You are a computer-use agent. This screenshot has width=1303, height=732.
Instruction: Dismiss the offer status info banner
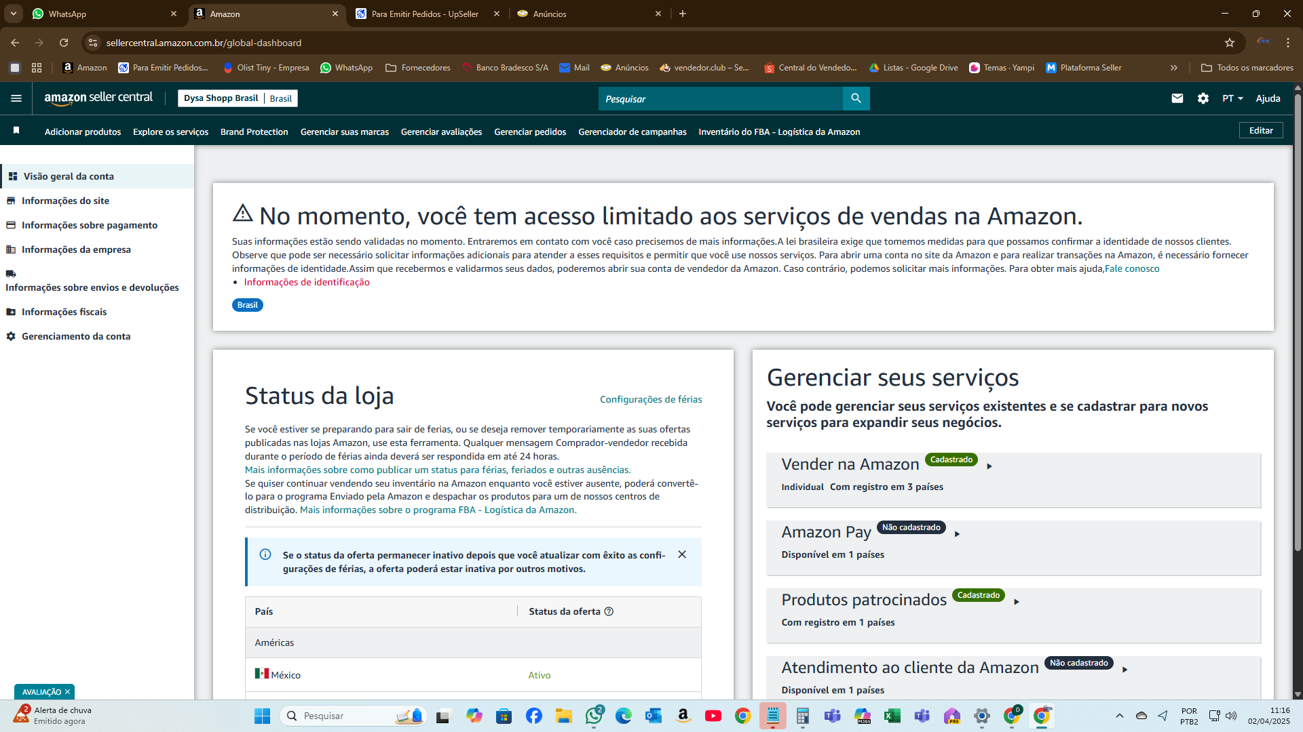[682, 554]
